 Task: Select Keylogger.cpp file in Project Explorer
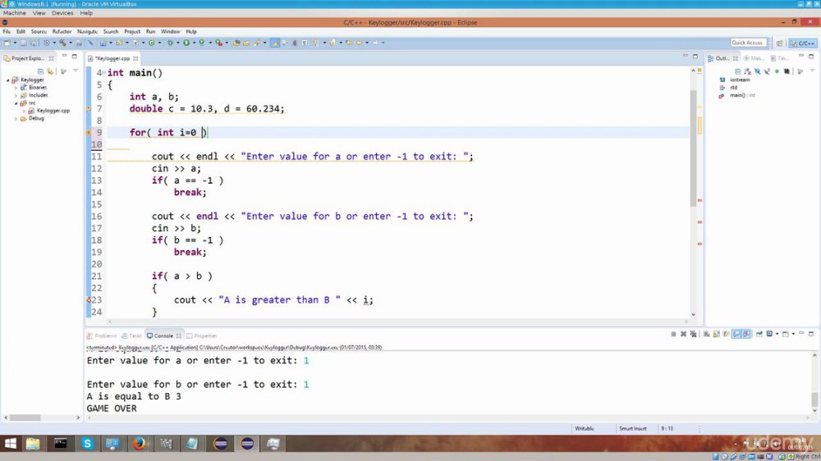coord(53,111)
